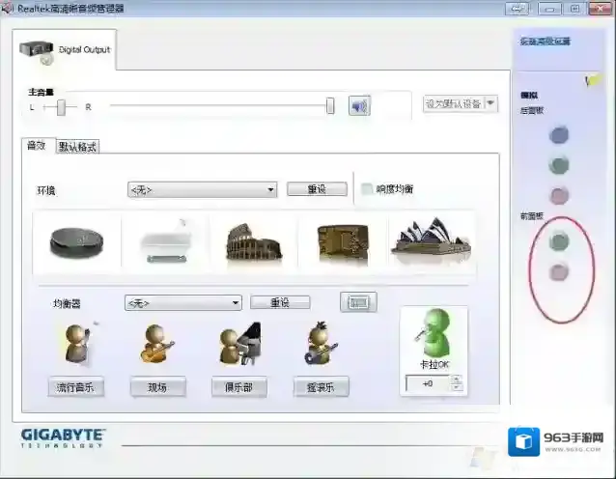Click the front panel pink audio jack

click(x=559, y=272)
